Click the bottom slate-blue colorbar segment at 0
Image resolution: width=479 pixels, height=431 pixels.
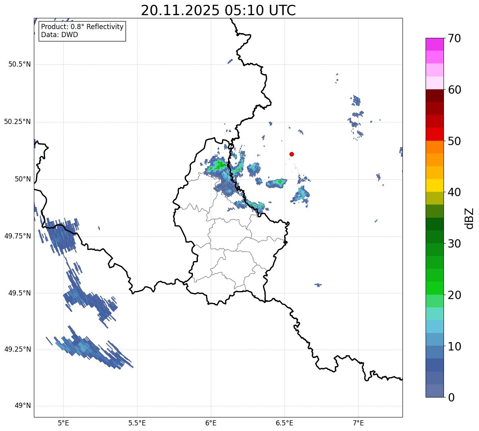(434, 391)
